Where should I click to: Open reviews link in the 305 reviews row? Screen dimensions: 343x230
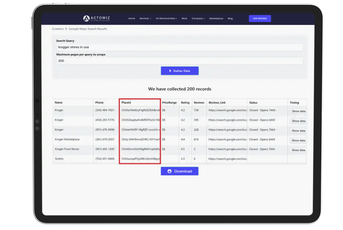228,120
